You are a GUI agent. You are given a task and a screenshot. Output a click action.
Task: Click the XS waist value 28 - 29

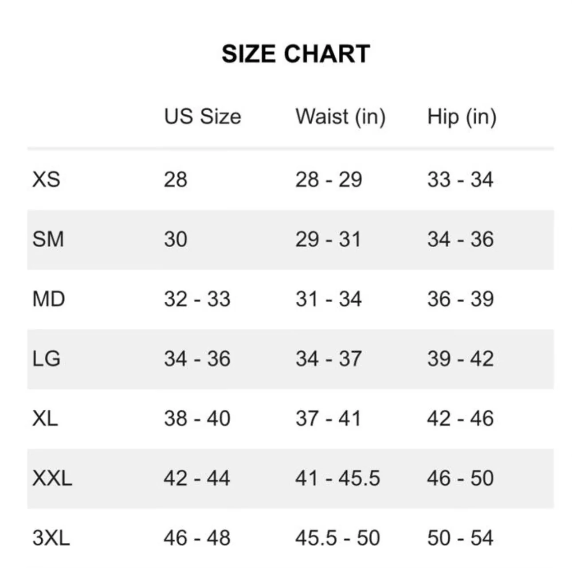point(329,180)
